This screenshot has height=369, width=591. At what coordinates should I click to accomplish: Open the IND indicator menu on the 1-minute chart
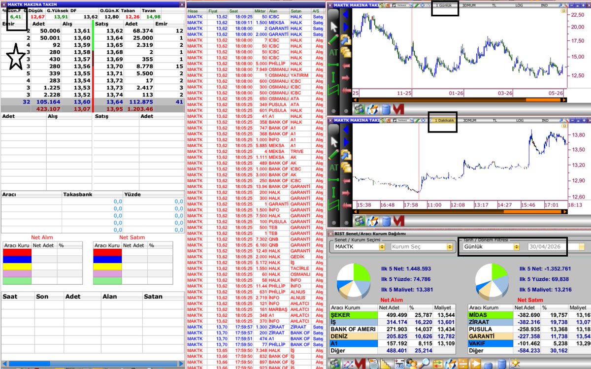[x=545, y=120]
